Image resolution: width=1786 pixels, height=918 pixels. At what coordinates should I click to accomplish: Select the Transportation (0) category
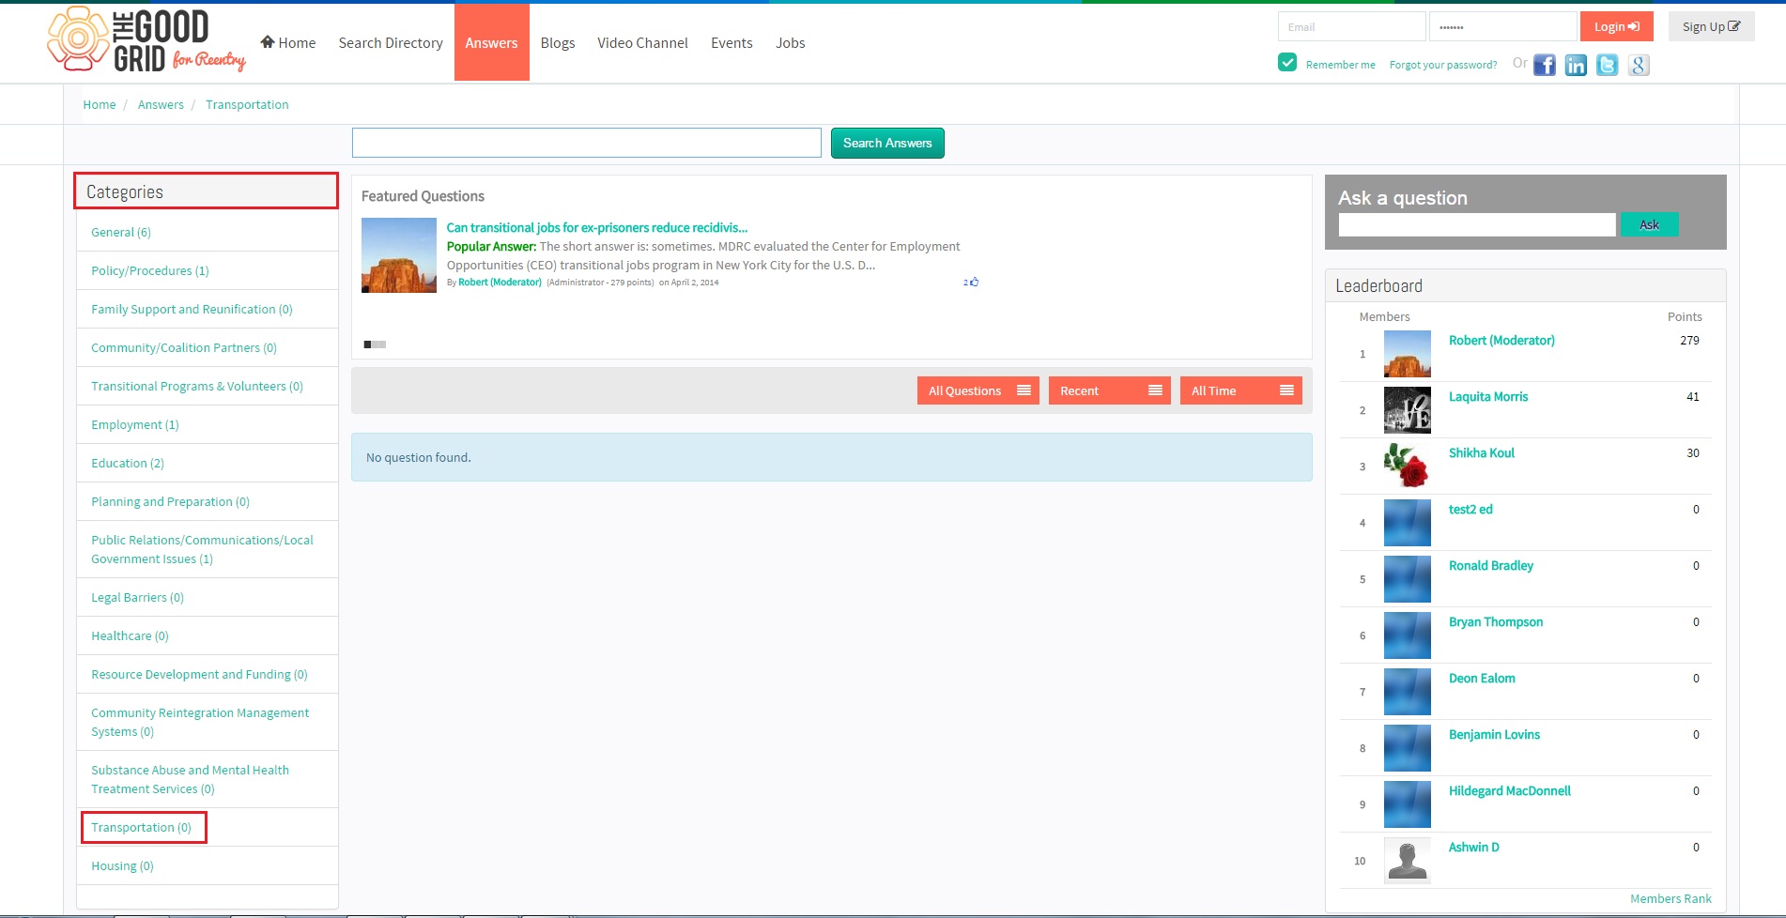(x=141, y=827)
